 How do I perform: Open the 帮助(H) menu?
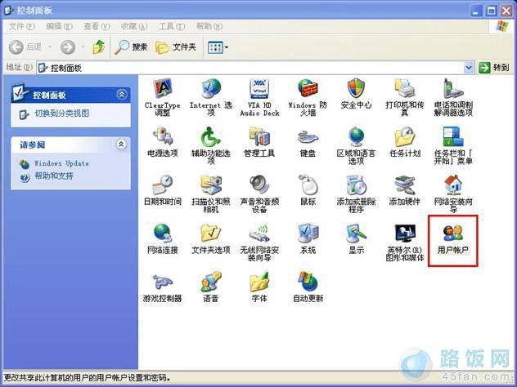click(209, 26)
